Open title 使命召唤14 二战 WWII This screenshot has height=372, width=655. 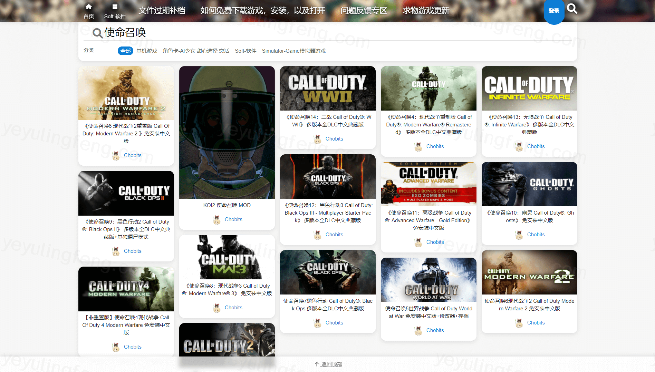coord(328,121)
